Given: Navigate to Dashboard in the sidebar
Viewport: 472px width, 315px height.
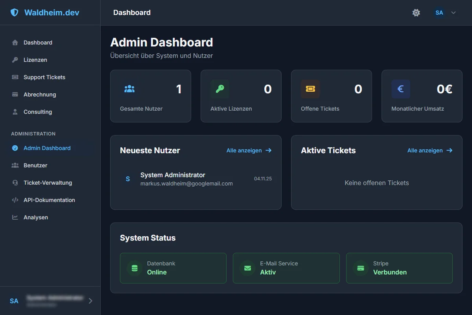Looking at the screenshot, I should tap(38, 43).
